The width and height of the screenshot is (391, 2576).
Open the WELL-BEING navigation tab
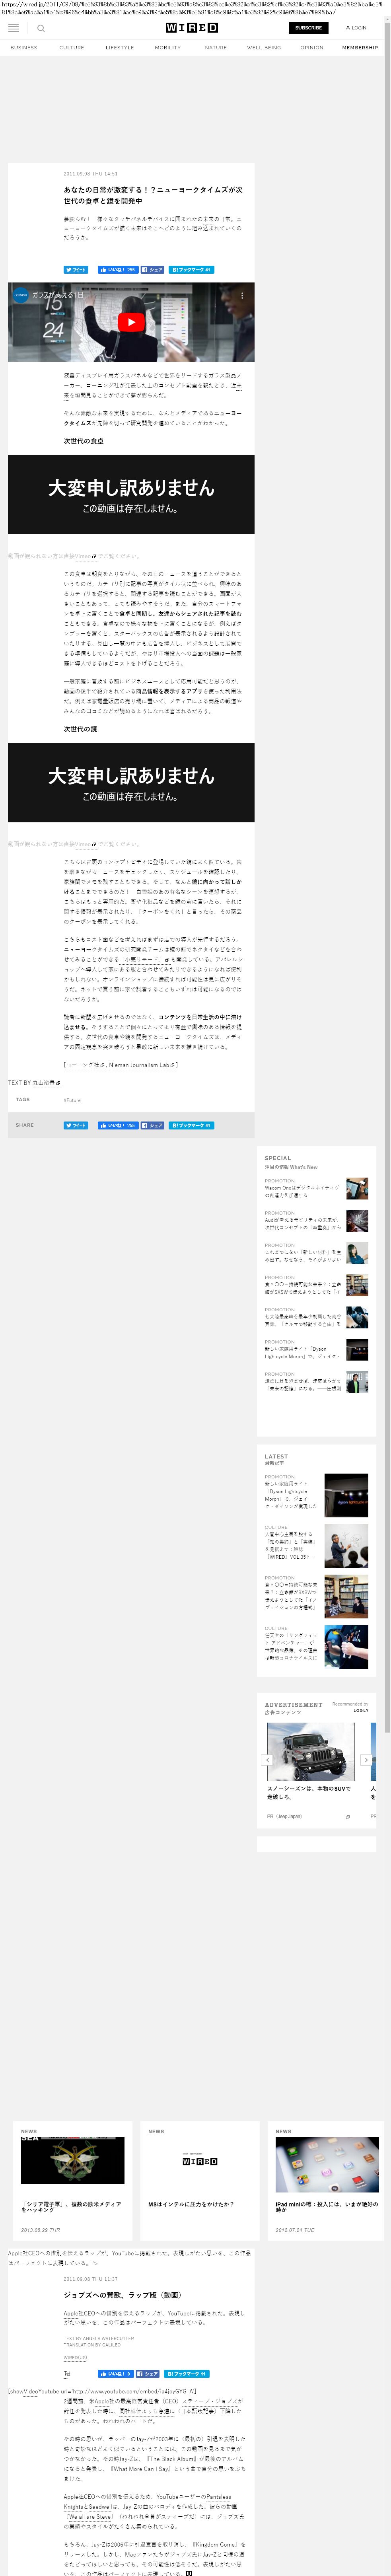264,47
